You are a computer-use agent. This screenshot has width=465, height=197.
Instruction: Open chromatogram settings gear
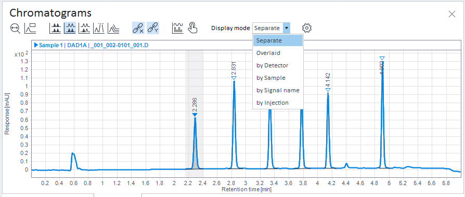[307, 29]
